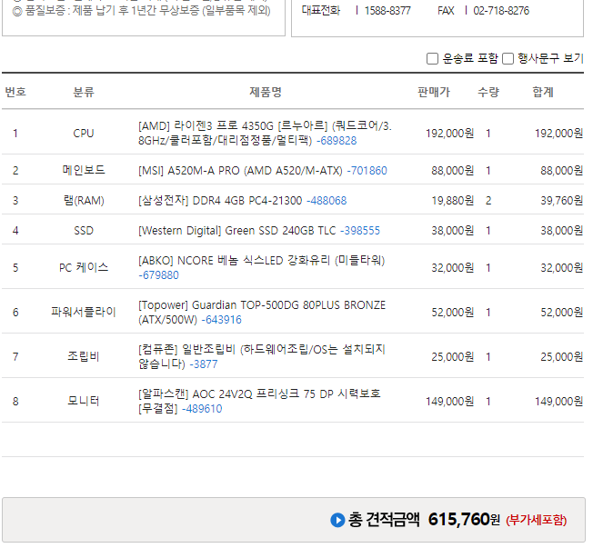The width and height of the screenshot is (593, 548).
Task: Click the 25,000원 assembly fee total
Action: [561, 357]
